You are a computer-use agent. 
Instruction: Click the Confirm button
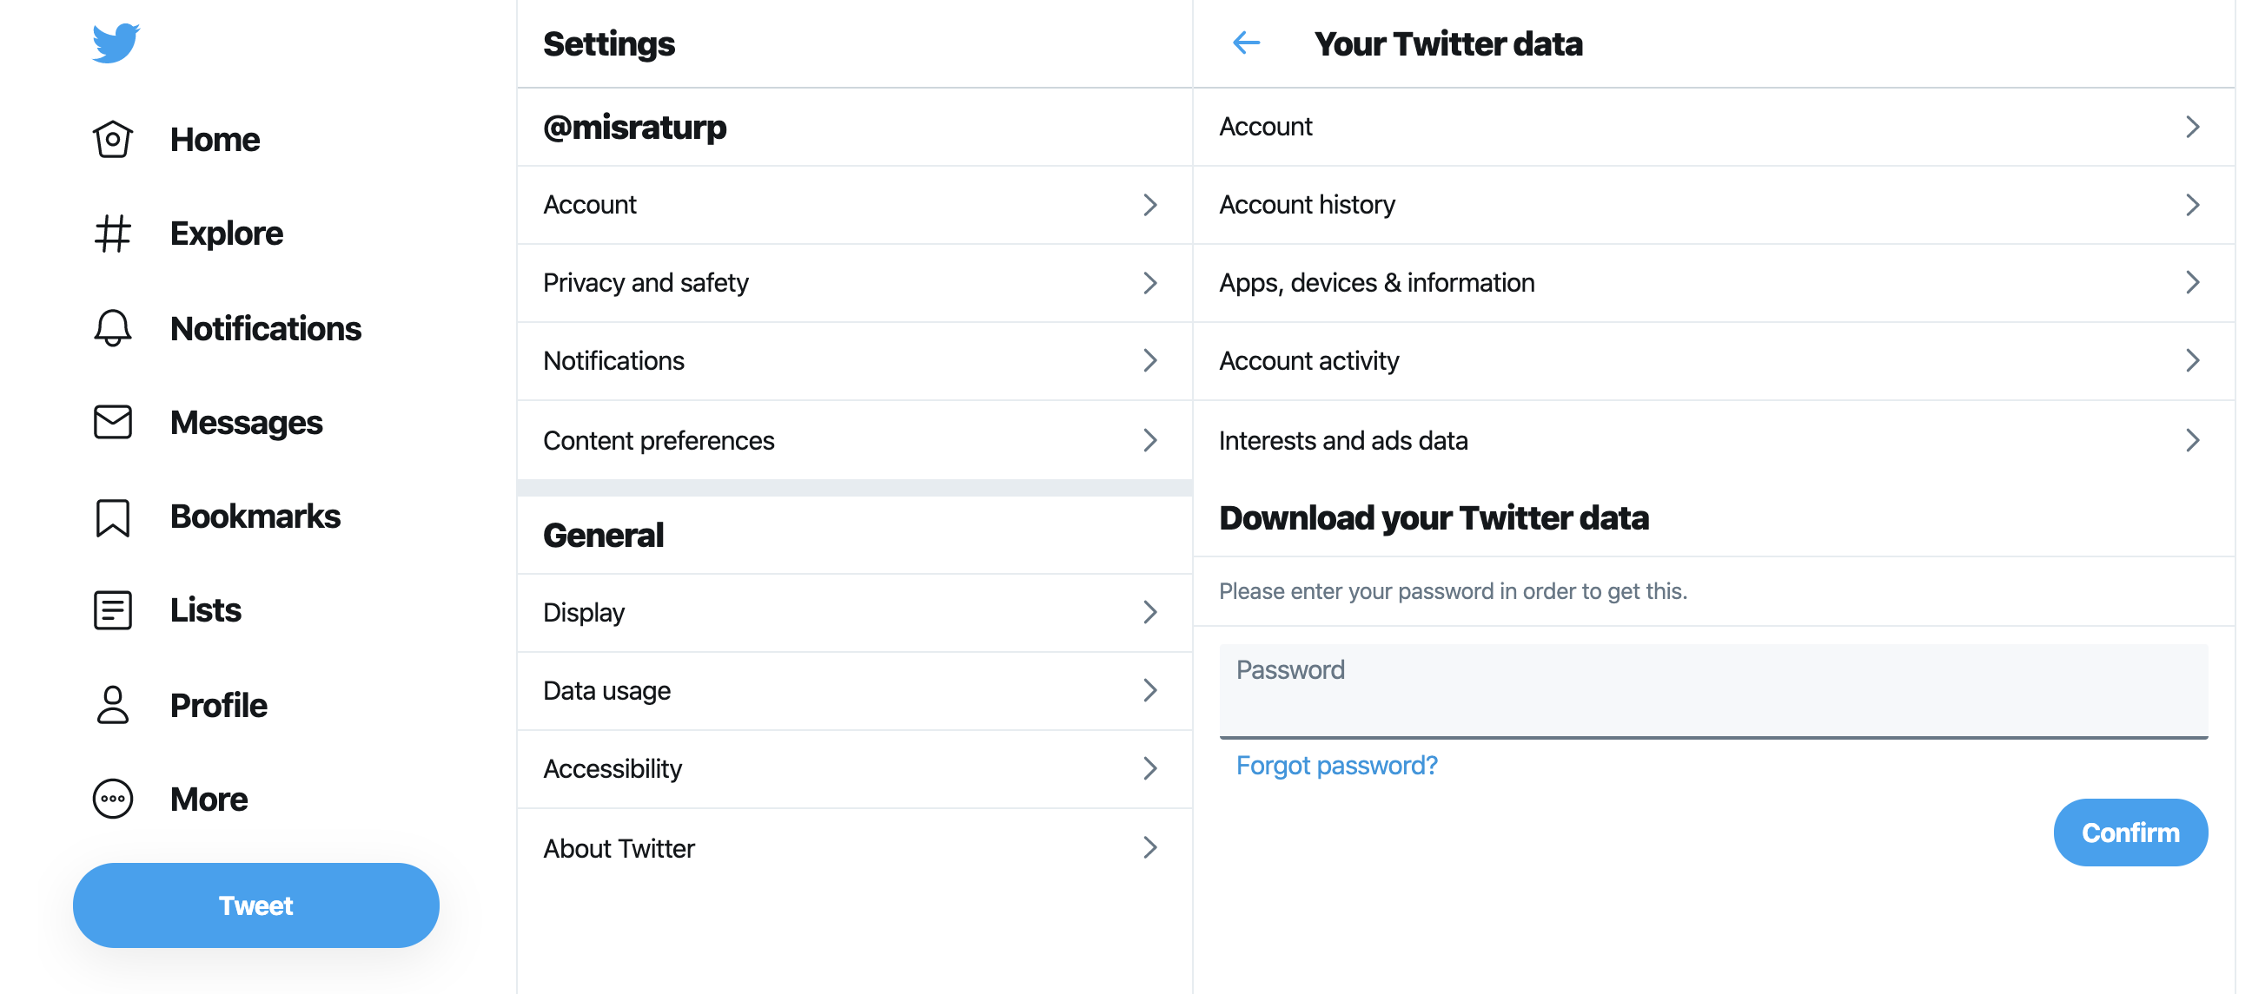click(2130, 833)
